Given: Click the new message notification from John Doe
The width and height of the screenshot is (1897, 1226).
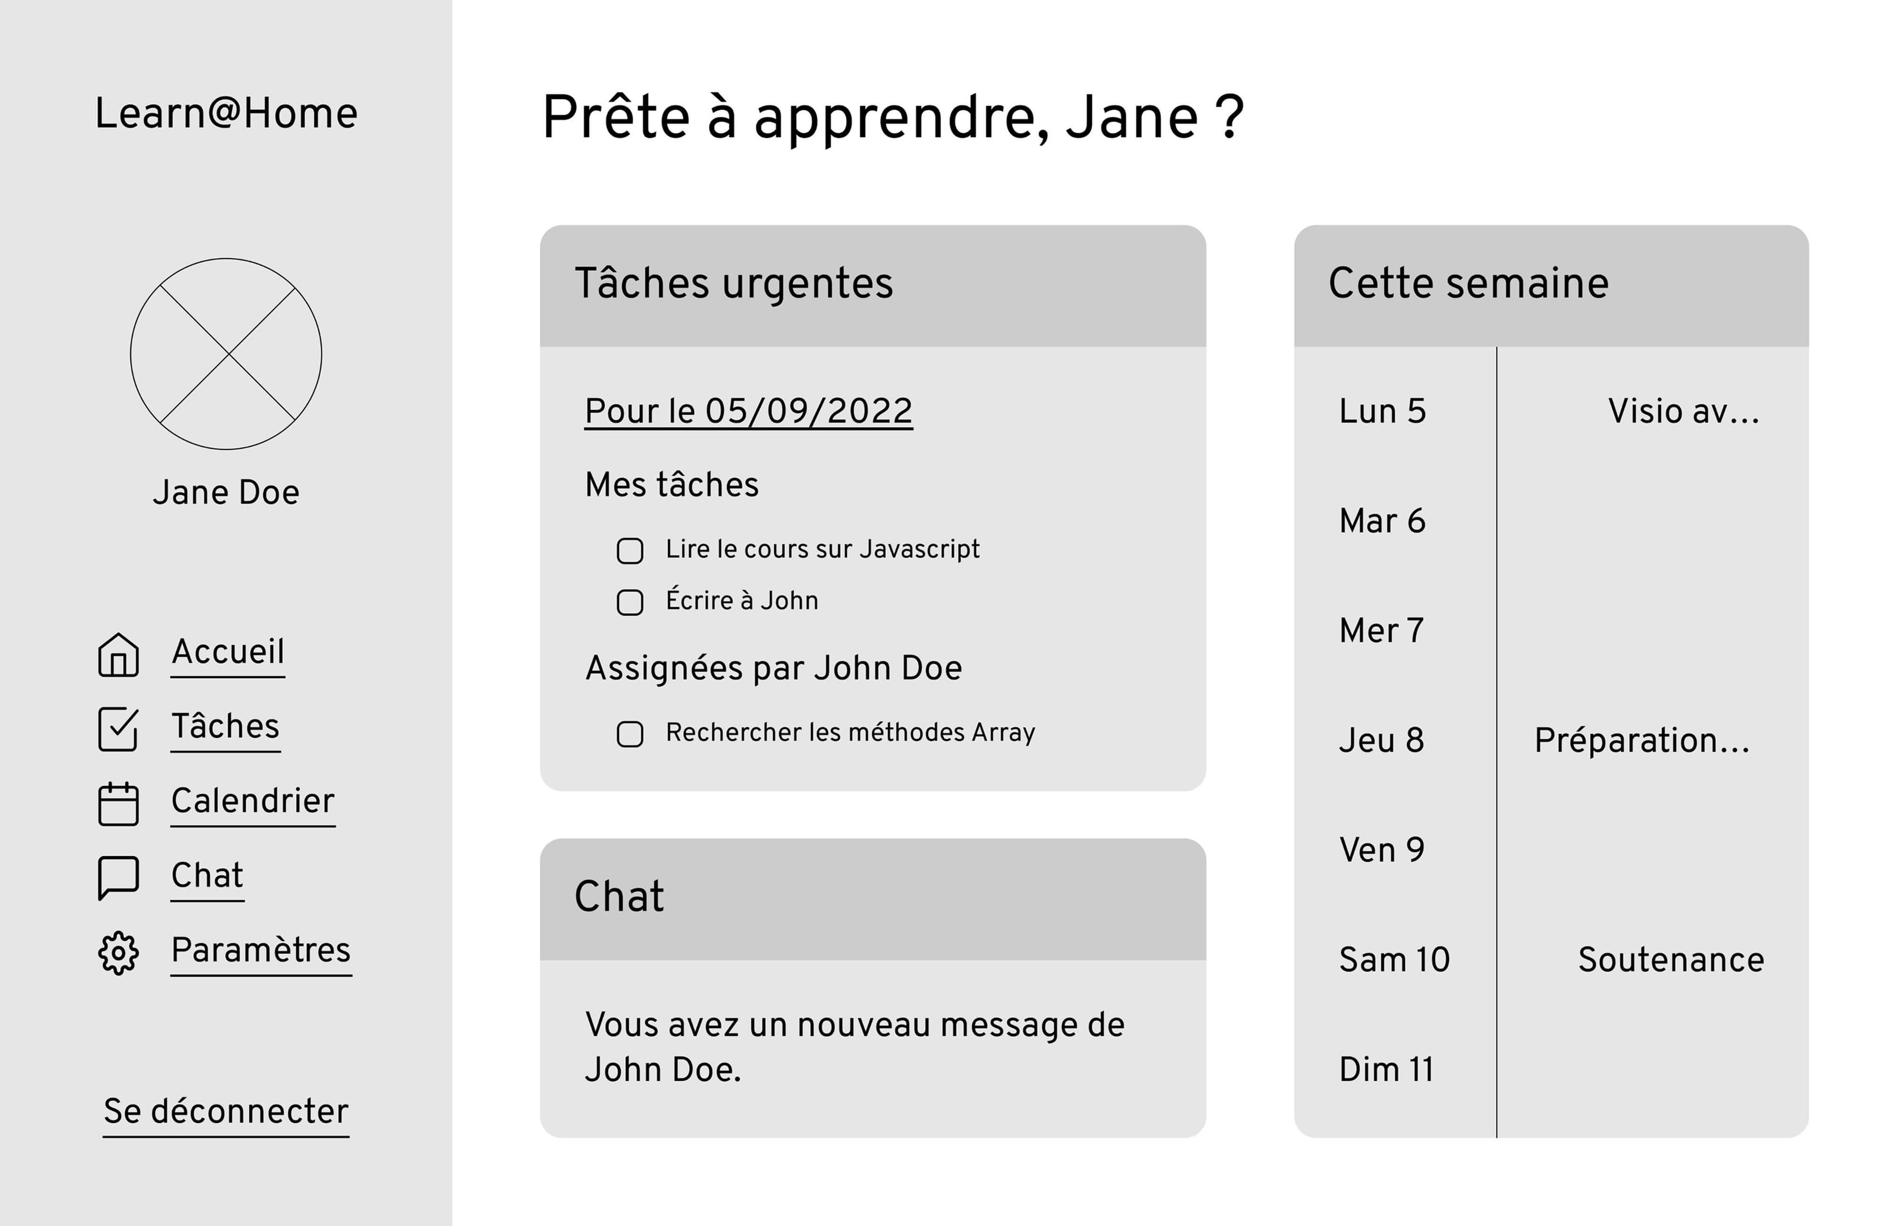Looking at the screenshot, I should pyautogui.click(x=854, y=1047).
